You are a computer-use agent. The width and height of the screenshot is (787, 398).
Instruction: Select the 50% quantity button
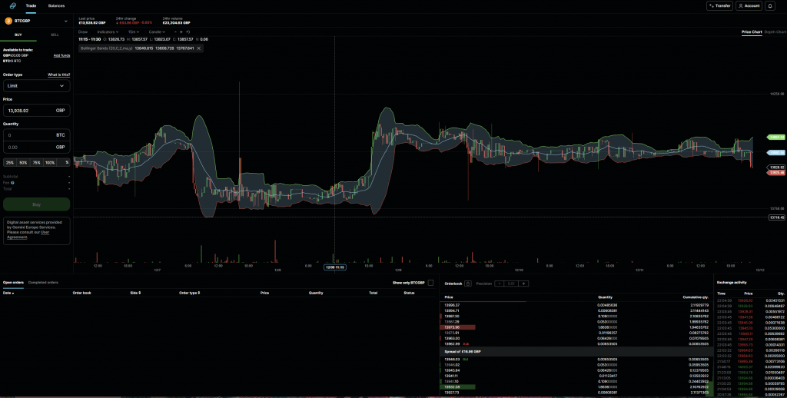[23, 162]
